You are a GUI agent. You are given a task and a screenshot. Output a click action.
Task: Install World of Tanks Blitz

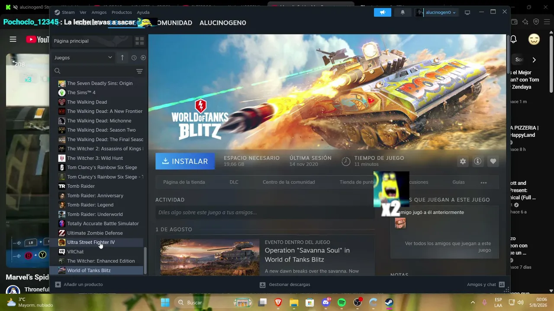click(x=185, y=161)
